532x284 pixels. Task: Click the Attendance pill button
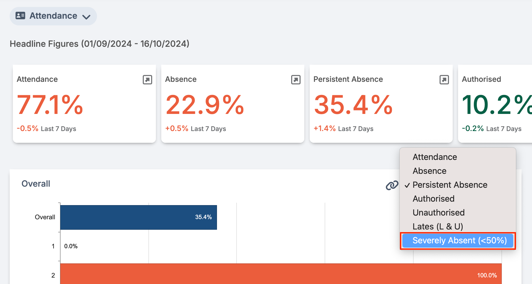tap(53, 16)
